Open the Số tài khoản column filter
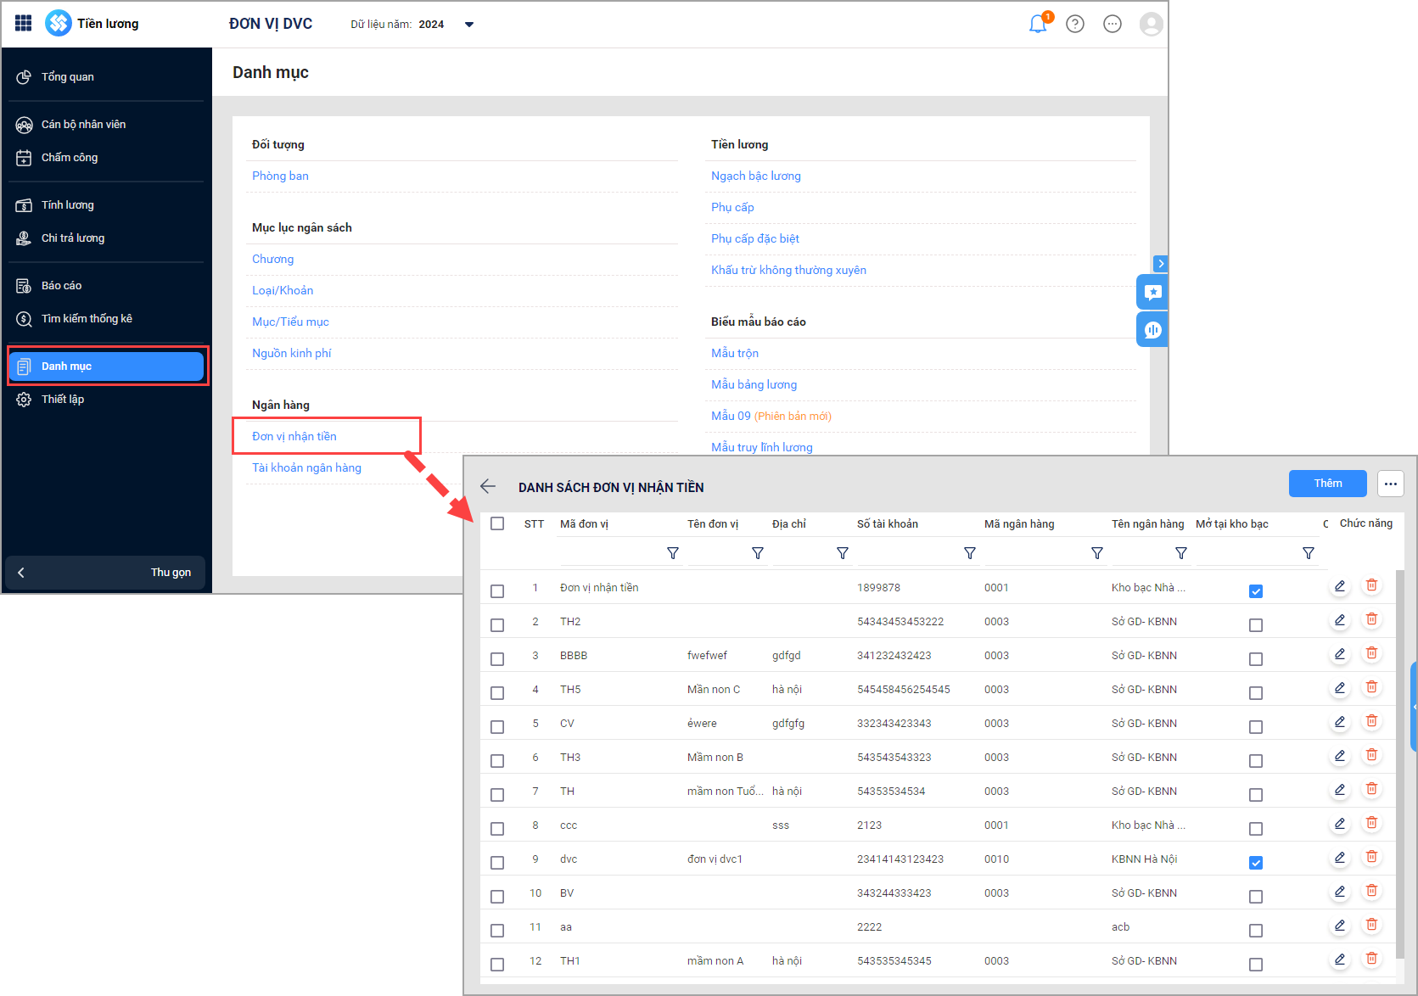This screenshot has width=1418, height=996. point(970,553)
